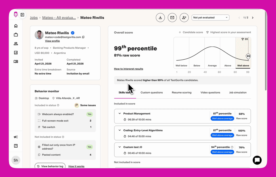Click the Average band label in chart
The image size is (276, 177).
click(212, 66)
